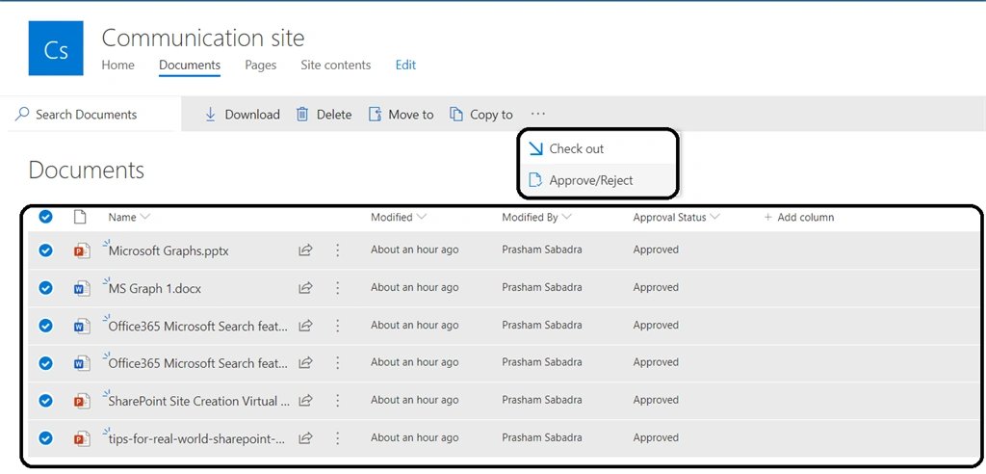This screenshot has height=474, width=986.
Task: Open actions menu for Microsoft Graphs.pptx
Action: (x=338, y=250)
